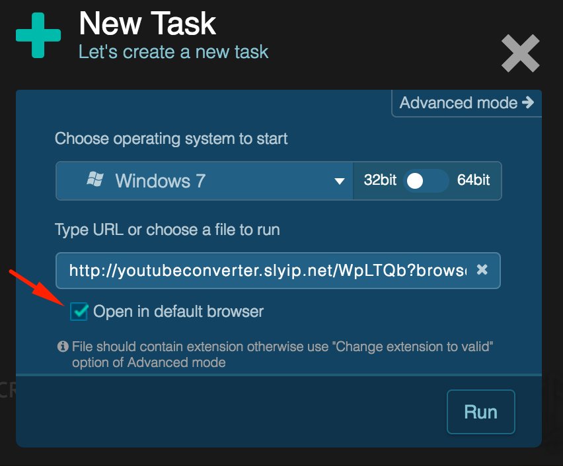Click the "Open in default browser" label
The image size is (563, 466).
click(178, 312)
